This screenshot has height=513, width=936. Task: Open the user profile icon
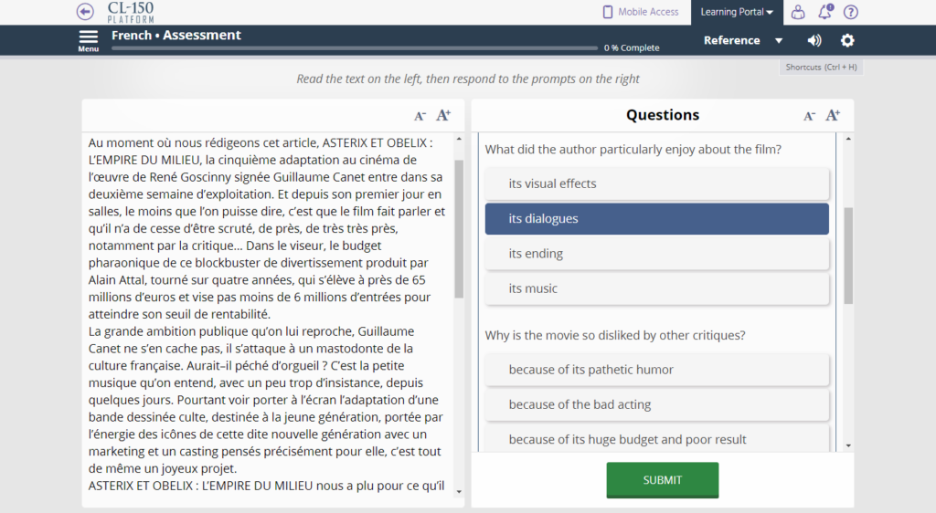coord(798,12)
